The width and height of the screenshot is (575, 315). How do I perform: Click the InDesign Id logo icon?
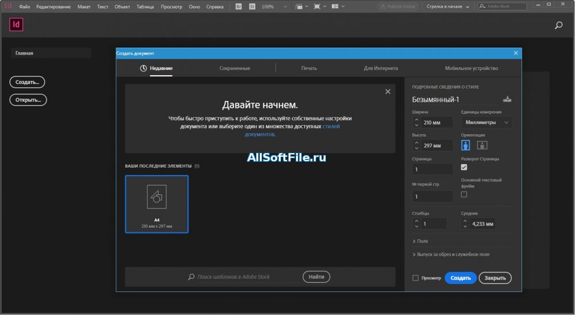click(16, 25)
